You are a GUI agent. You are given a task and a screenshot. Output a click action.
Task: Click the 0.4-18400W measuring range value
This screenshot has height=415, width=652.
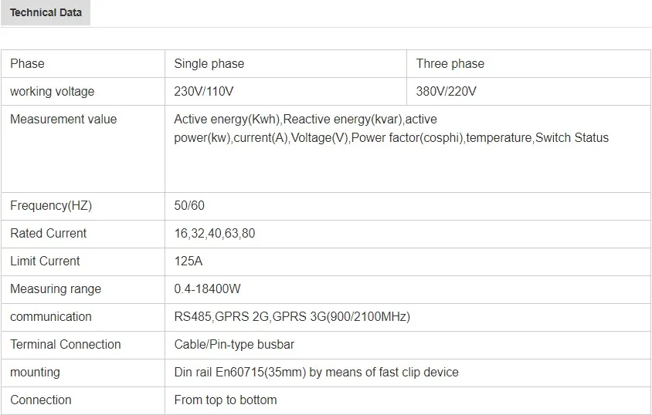(x=208, y=289)
